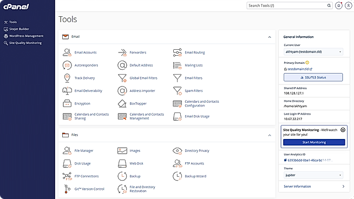Screen dimensions: 354x199
Task: Open the BoxTrapper icon
Action: coord(122,104)
